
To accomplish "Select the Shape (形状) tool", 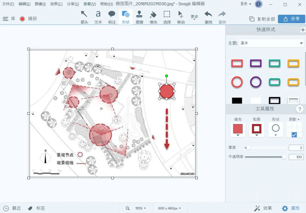I will (126, 17).
